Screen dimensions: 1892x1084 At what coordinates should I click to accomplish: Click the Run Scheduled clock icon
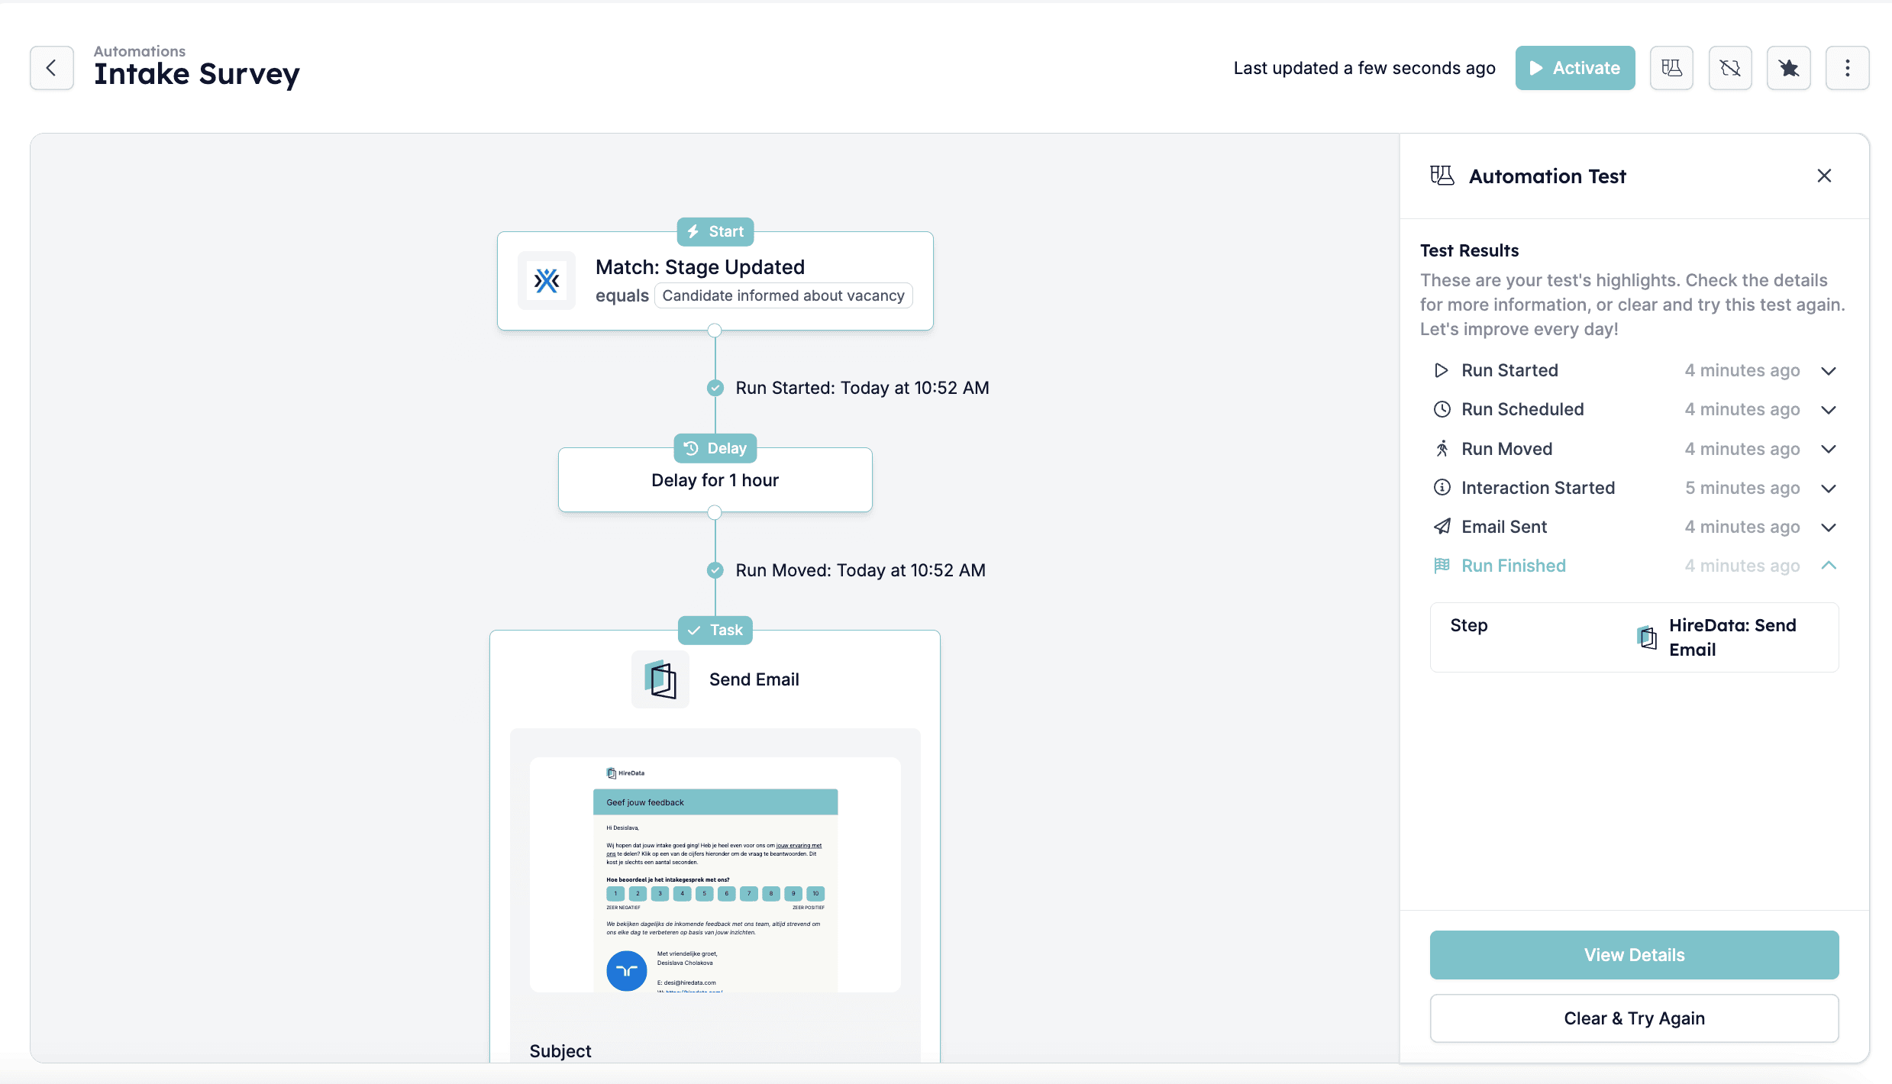(x=1442, y=409)
